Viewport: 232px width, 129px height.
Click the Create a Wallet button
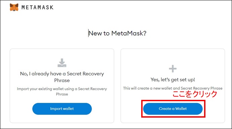(x=173, y=109)
